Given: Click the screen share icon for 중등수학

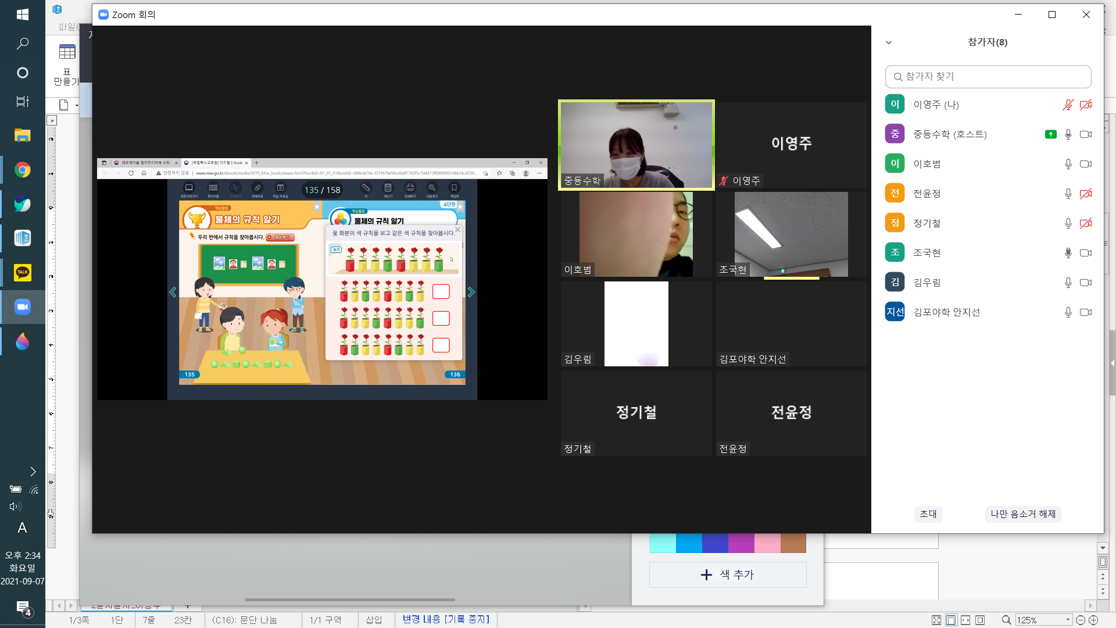Looking at the screenshot, I should tap(1050, 134).
